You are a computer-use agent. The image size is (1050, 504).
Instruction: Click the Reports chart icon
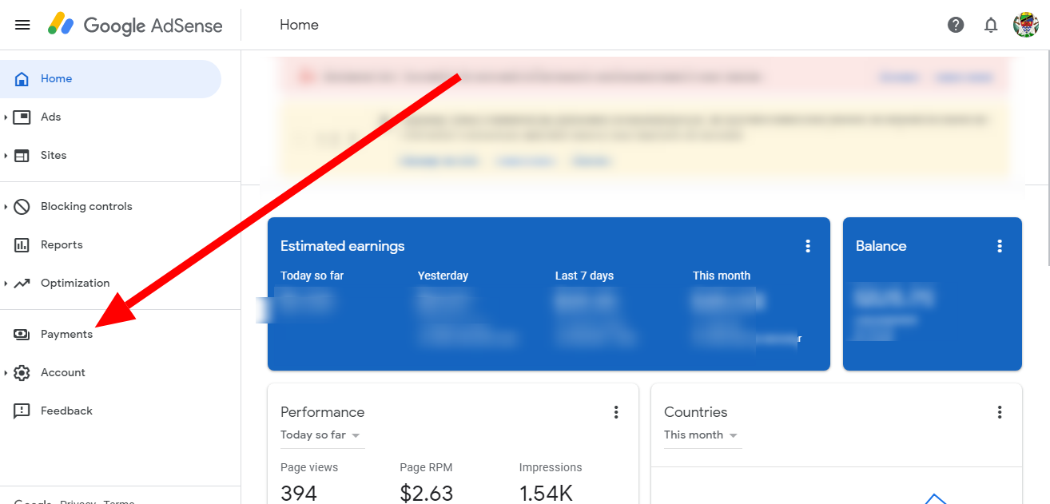click(x=22, y=245)
